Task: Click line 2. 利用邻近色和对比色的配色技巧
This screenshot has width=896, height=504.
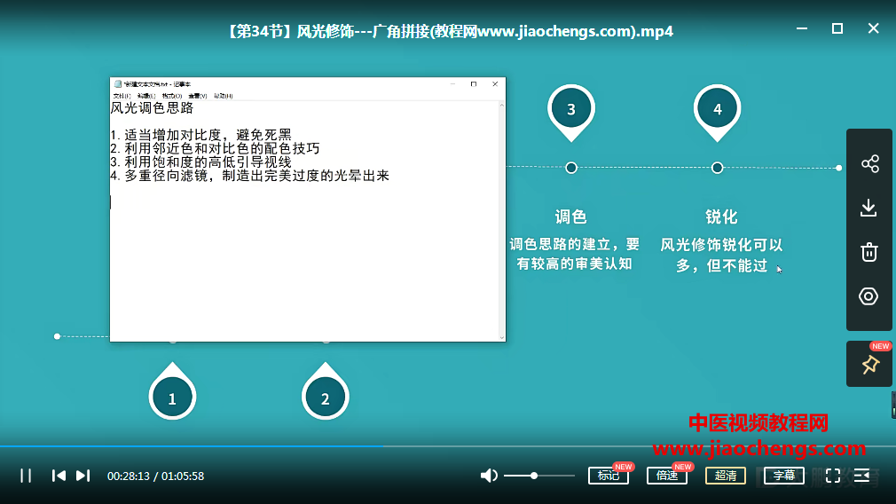Action: 215,148
